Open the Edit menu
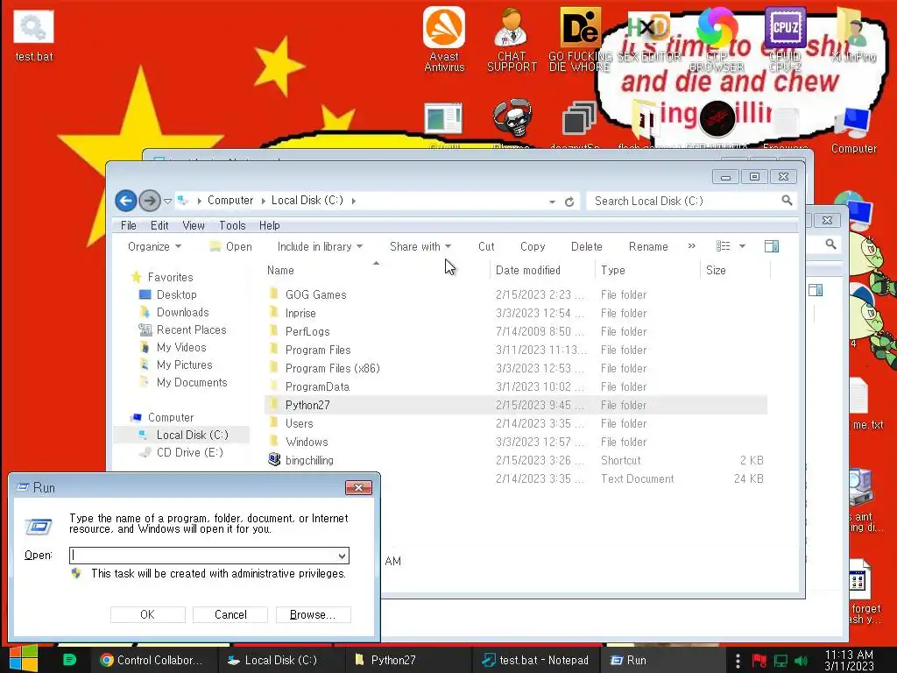The image size is (897, 673). coord(159,225)
